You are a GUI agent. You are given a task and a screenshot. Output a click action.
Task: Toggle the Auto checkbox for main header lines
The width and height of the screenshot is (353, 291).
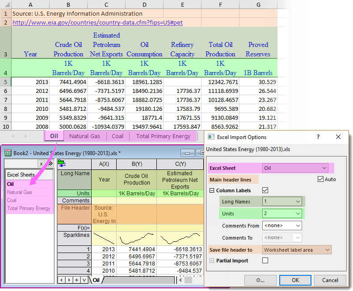point(320,179)
